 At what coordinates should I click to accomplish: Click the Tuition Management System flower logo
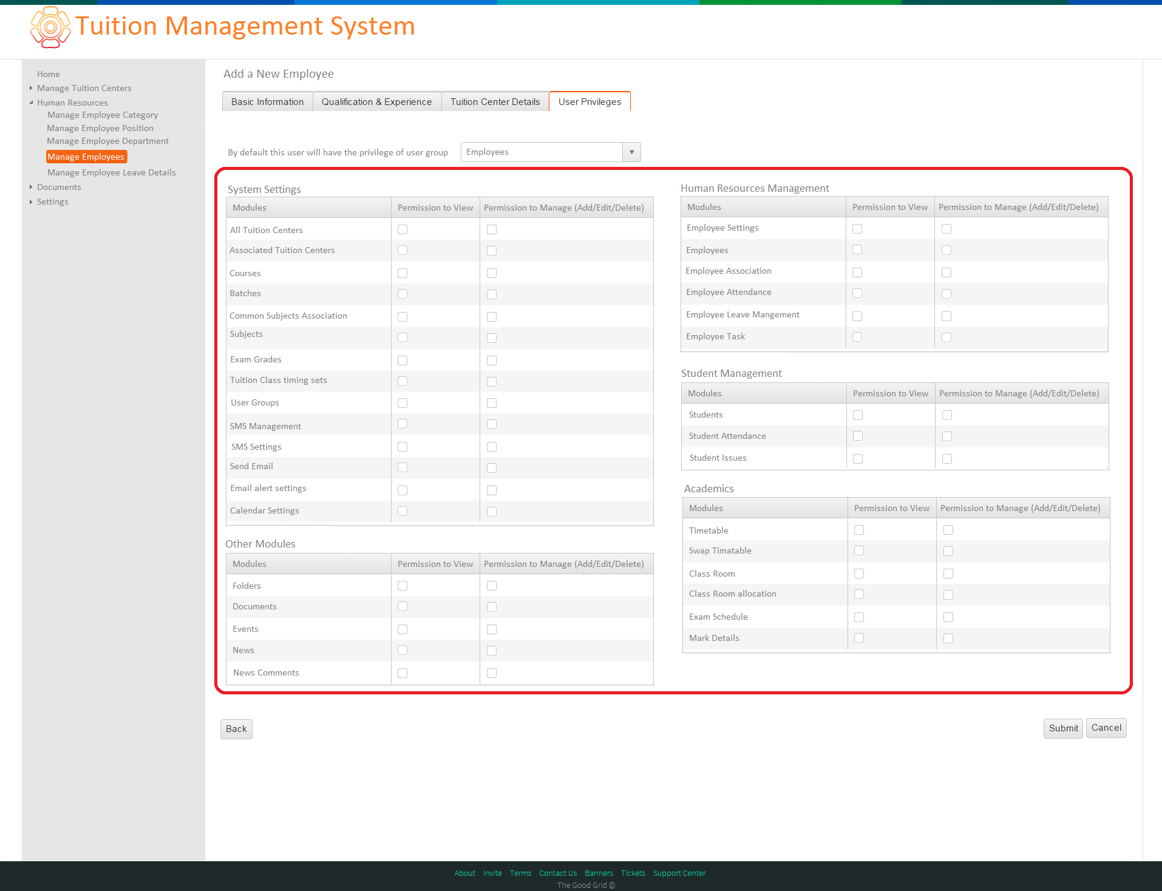pos(50,27)
